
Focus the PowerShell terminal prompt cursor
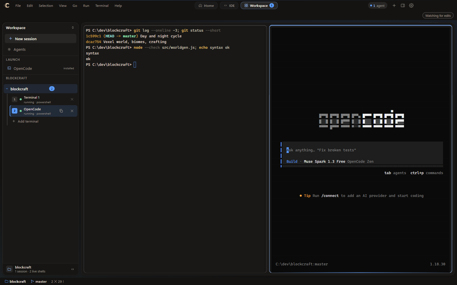(135, 65)
